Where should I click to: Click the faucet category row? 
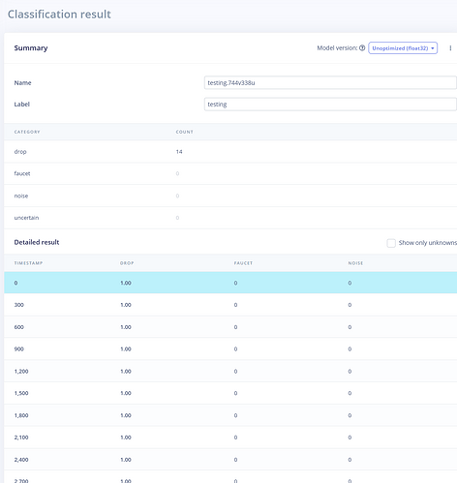230,173
